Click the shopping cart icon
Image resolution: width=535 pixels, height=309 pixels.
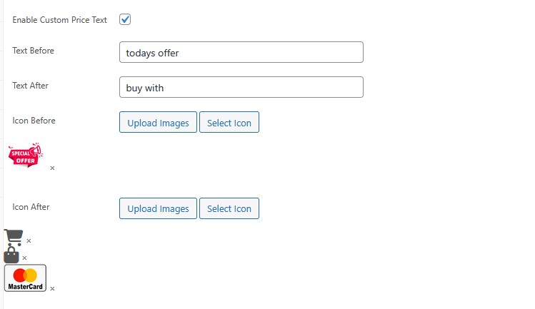13,238
